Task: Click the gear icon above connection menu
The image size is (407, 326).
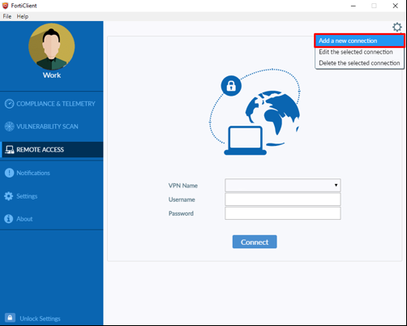Action: (x=397, y=27)
